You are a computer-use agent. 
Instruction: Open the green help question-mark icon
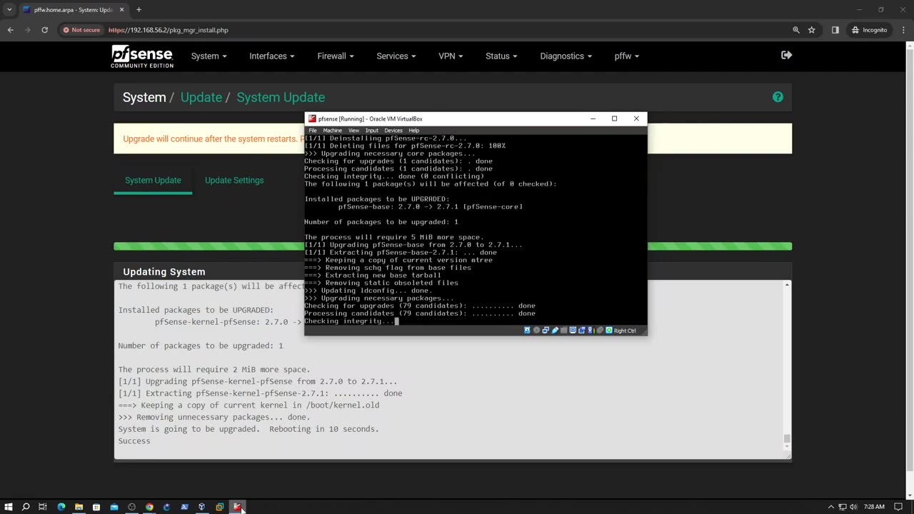point(778,97)
